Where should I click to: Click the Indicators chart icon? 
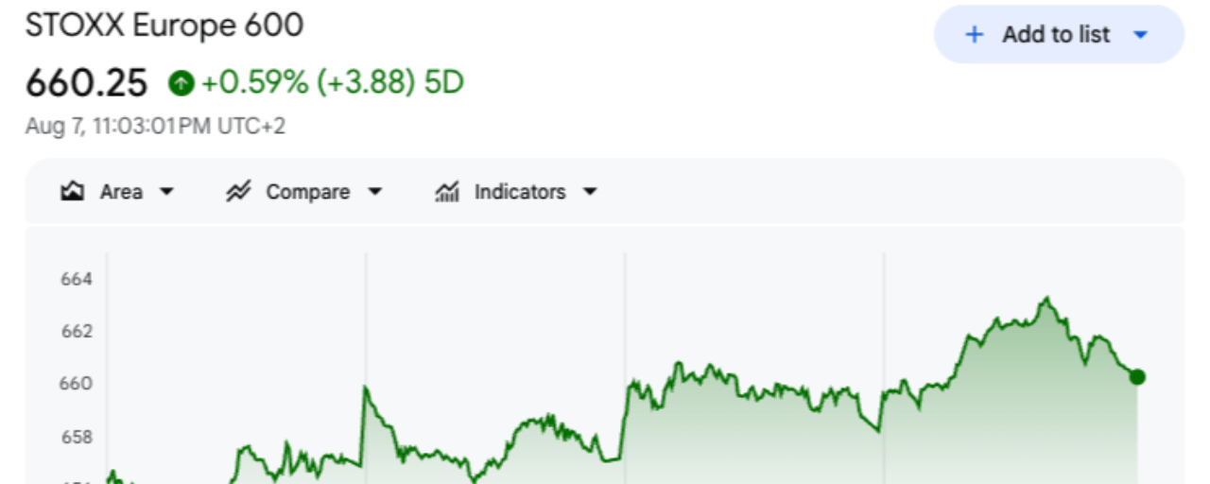pyautogui.click(x=446, y=192)
